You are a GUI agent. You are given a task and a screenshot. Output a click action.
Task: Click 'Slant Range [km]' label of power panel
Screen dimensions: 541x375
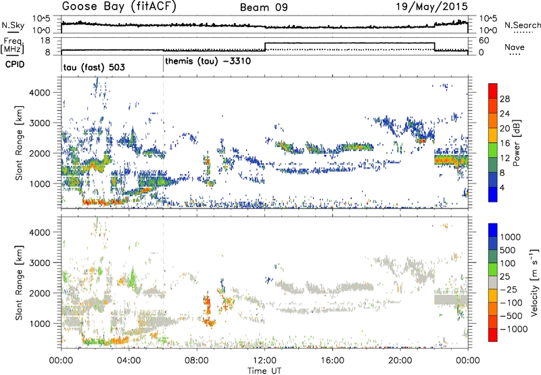pos(19,143)
